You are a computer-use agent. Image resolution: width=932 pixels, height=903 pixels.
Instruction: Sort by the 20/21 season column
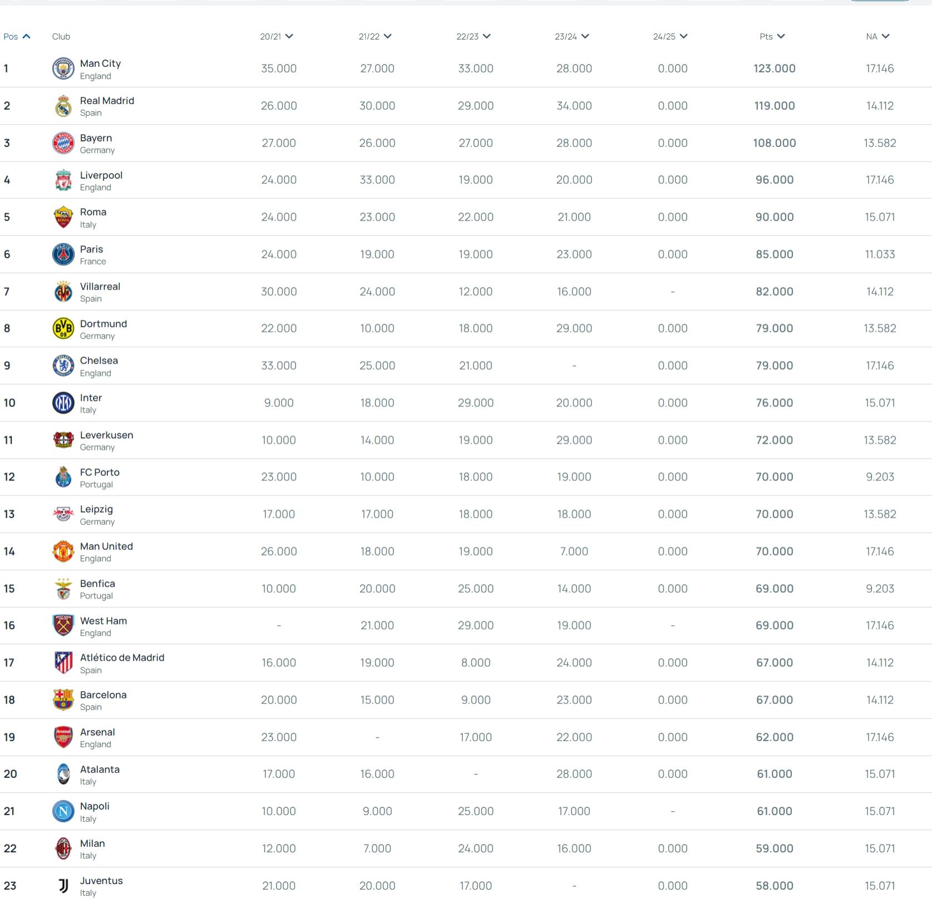tap(277, 37)
